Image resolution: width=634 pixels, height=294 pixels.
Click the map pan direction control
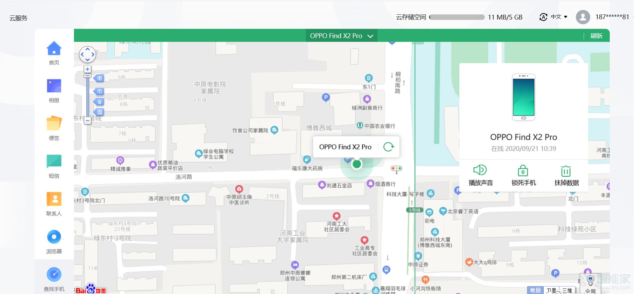88,55
